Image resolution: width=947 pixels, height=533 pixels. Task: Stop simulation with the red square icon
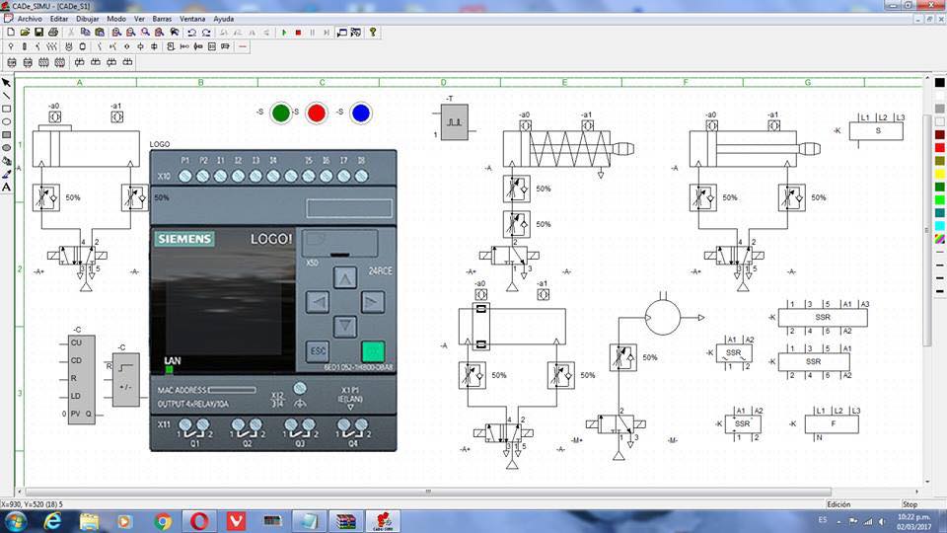tap(298, 32)
